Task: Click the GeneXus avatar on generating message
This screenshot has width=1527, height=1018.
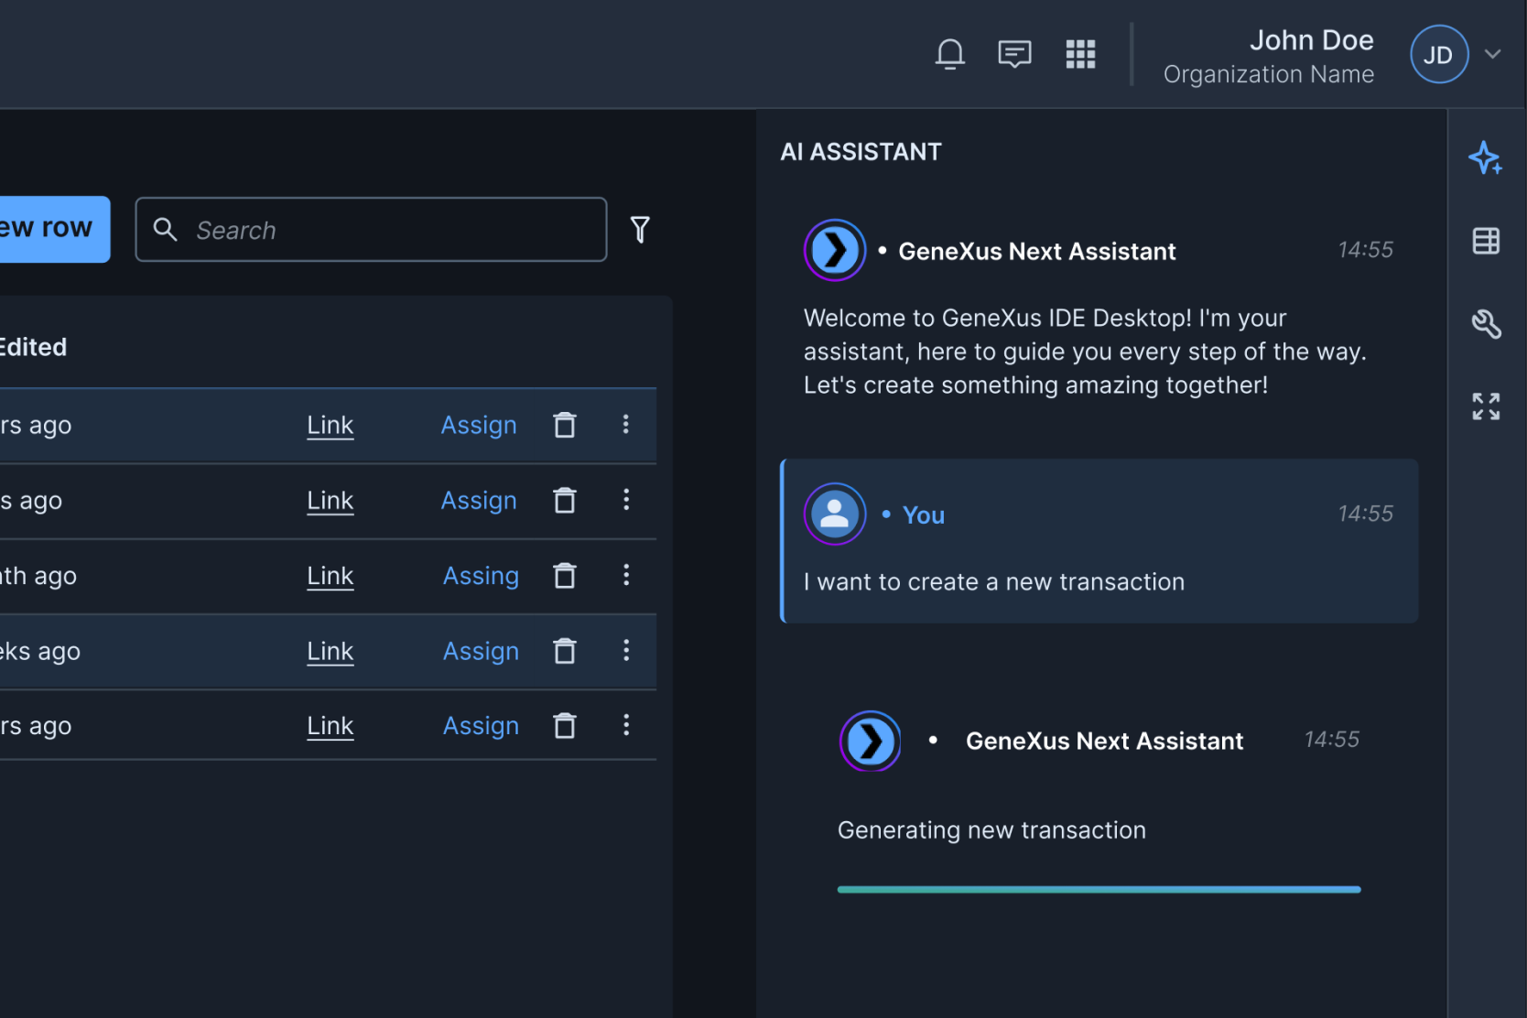Action: [x=870, y=741]
